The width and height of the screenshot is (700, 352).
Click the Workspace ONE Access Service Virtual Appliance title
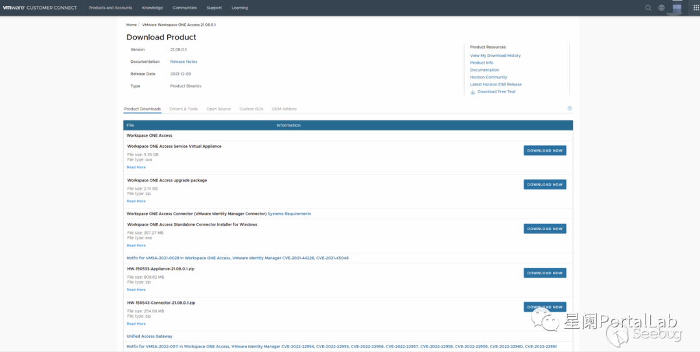[174, 147]
